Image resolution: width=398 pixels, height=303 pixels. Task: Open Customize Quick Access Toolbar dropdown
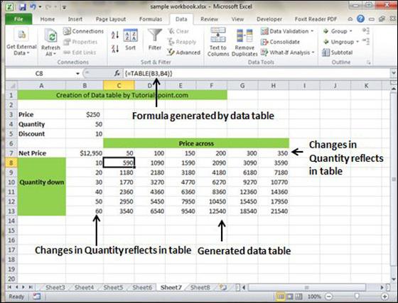[x=64, y=7]
